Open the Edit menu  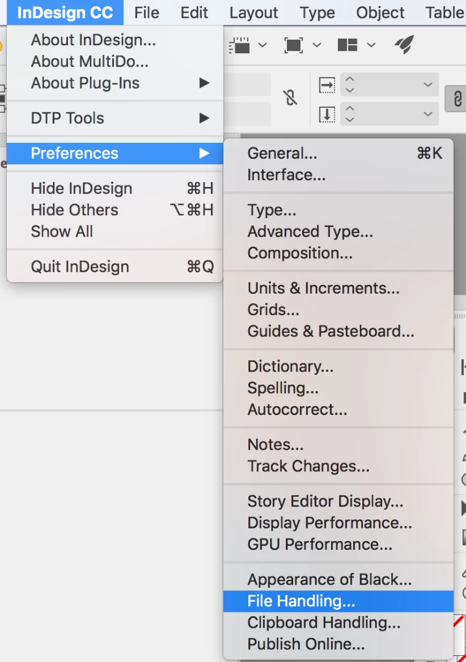[x=194, y=13]
